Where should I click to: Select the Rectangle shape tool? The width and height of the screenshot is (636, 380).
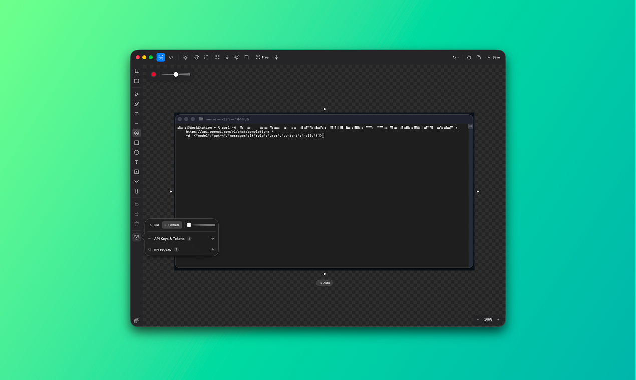(x=136, y=142)
